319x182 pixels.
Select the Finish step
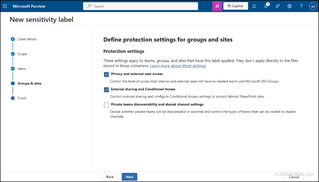tap(22, 98)
